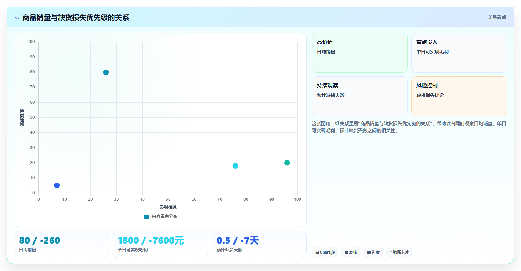
Task: Click the 缺货损失评分 text in risk card
Action: (x=430, y=95)
